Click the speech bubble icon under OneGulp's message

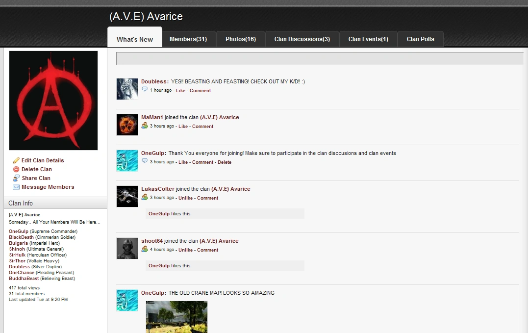[x=144, y=161]
